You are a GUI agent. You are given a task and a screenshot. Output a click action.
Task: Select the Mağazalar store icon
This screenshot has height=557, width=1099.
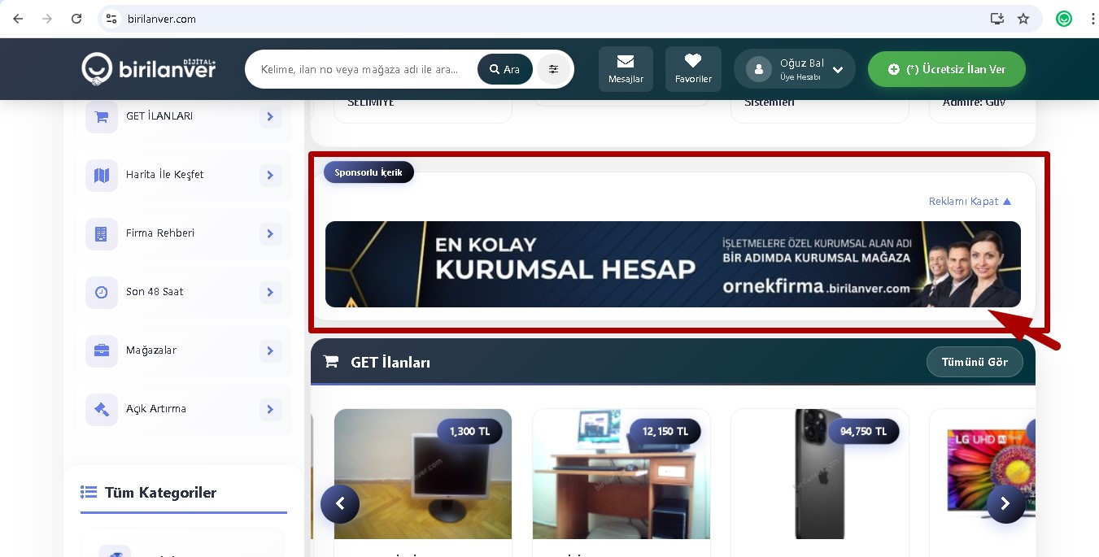point(100,350)
